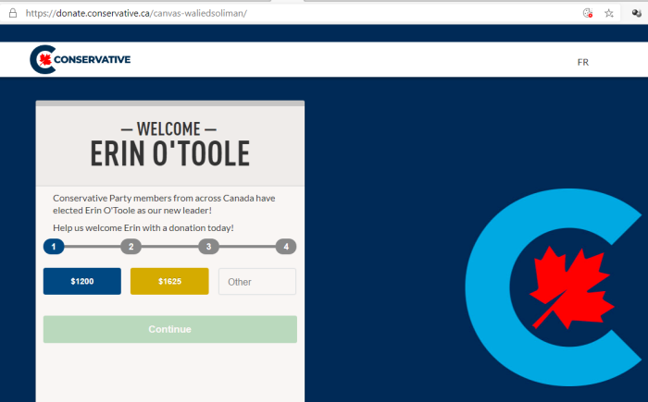
Task: Click the padlock site security icon
Action: (x=13, y=13)
